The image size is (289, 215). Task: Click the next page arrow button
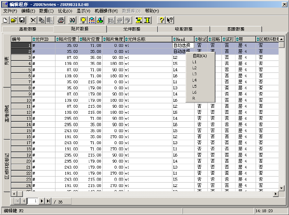coord(41,201)
